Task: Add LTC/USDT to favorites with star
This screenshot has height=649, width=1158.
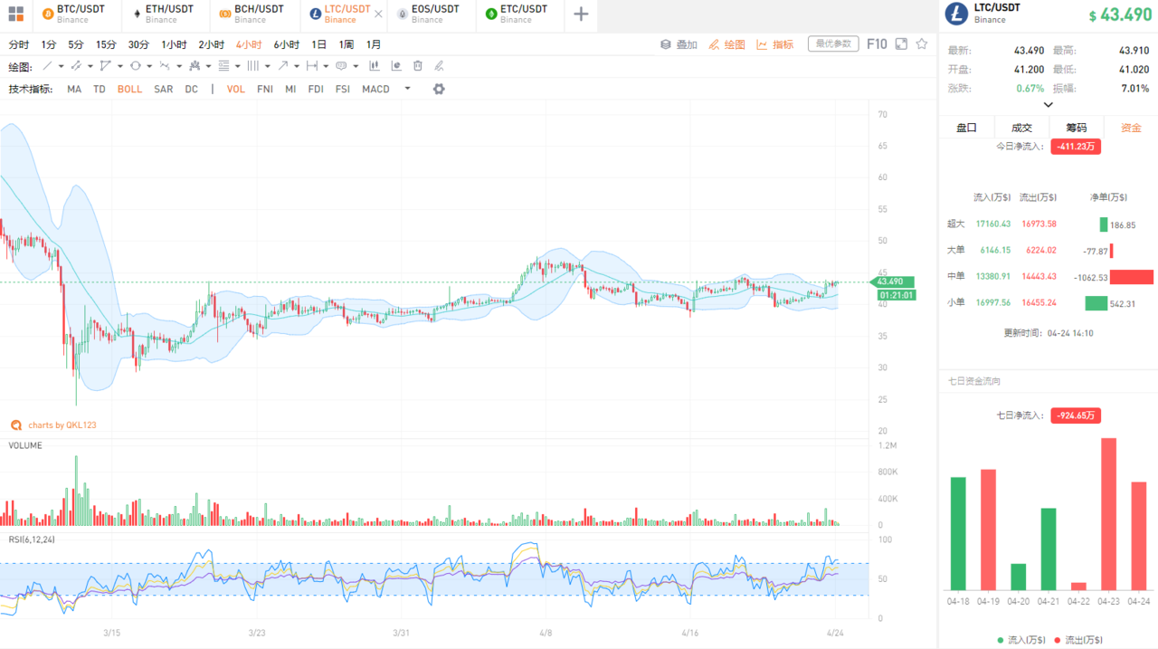Action: pyautogui.click(x=922, y=43)
